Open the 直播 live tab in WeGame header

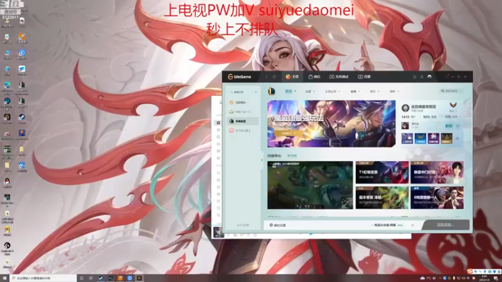(x=365, y=76)
